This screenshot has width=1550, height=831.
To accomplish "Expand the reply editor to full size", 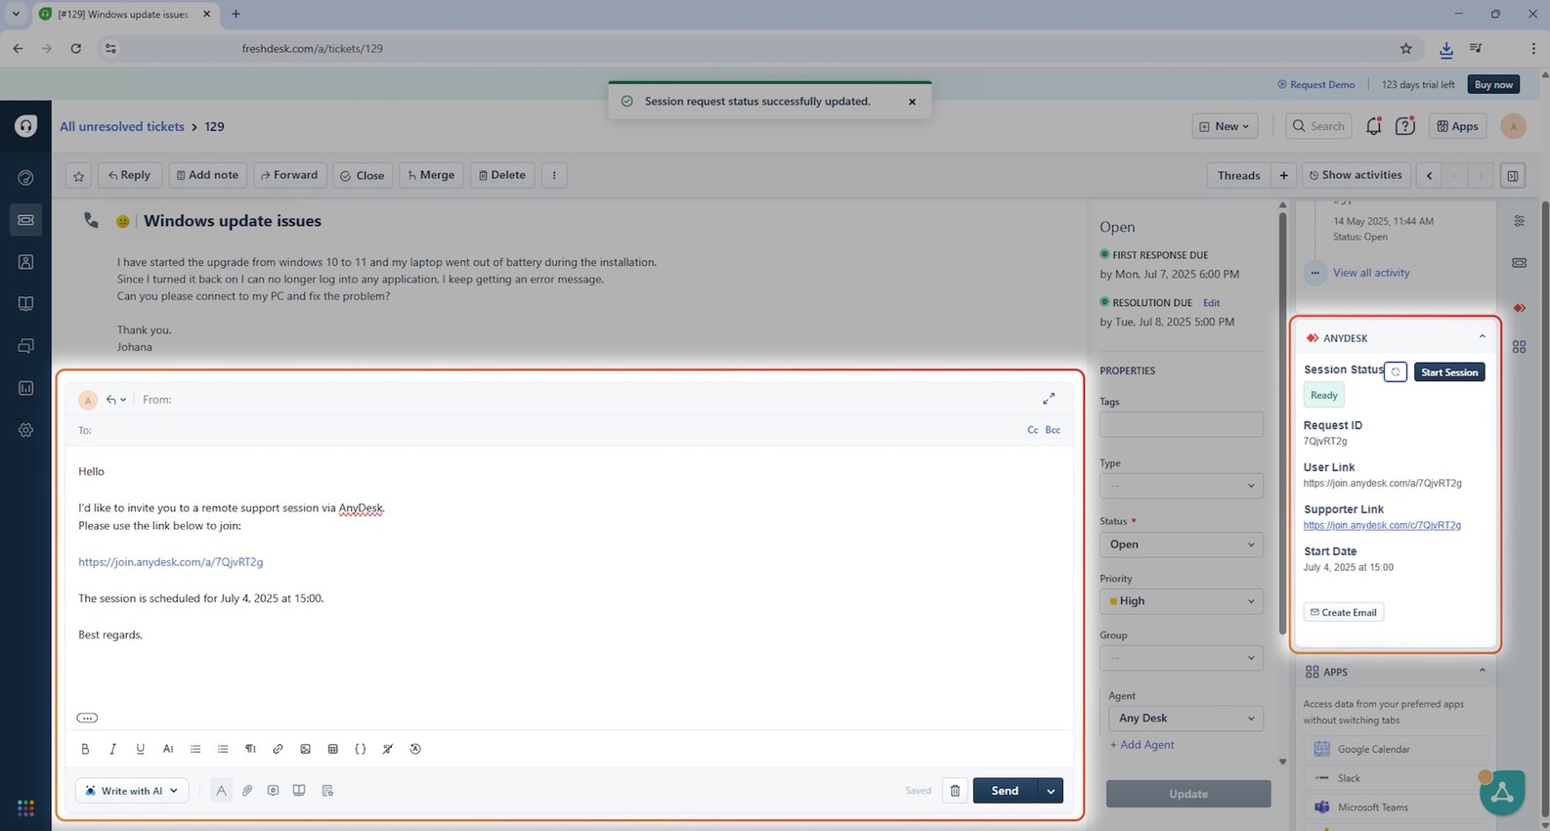I will tap(1049, 398).
